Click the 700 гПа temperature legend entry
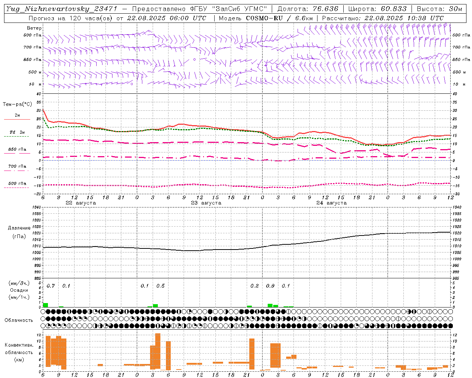Image resolution: width=472 pixels, height=378 pixels. 17,166
